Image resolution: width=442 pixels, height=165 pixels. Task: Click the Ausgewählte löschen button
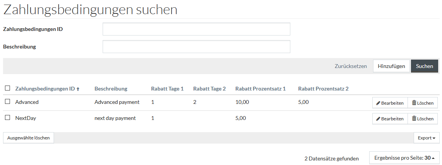(28, 138)
